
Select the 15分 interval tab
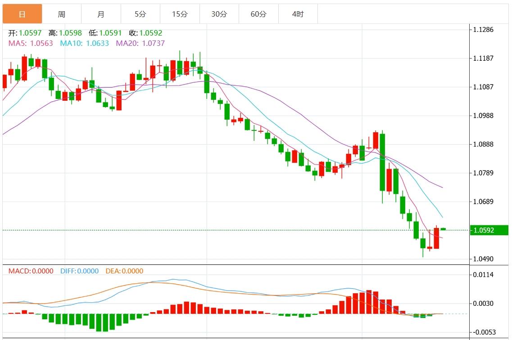(x=180, y=14)
